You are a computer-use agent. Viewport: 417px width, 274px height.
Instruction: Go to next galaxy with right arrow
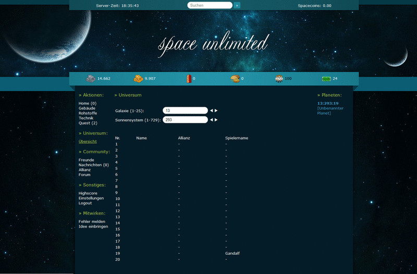(216, 110)
